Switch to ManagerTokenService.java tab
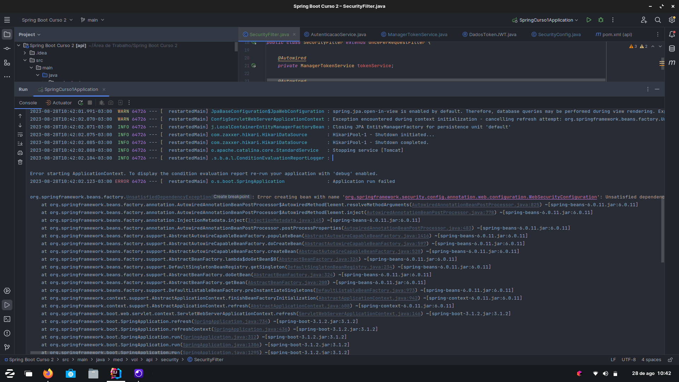Image resolution: width=679 pixels, height=382 pixels. 414,35
